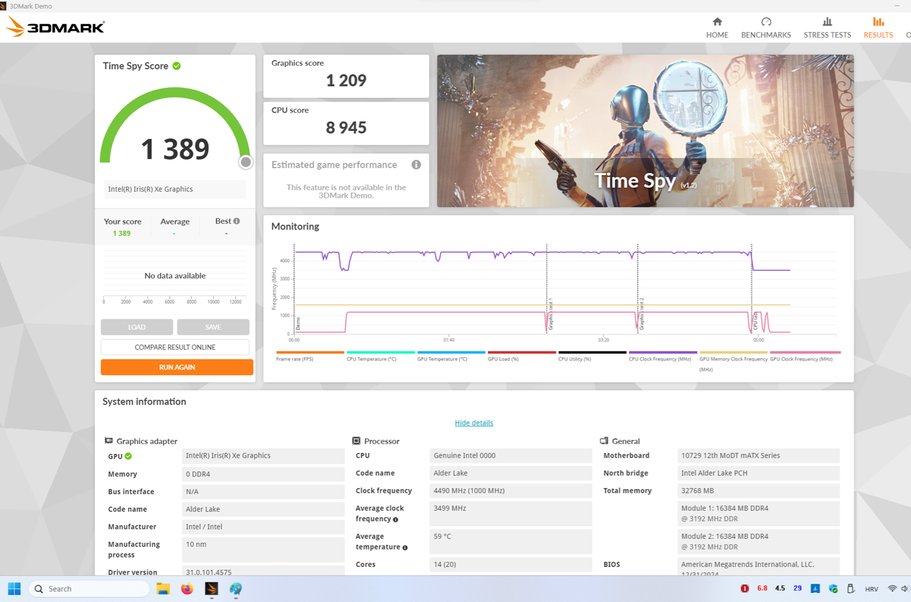911x602 pixels.
Task: Click Graphics test 2 marker on chart
Action: (642, 315)
